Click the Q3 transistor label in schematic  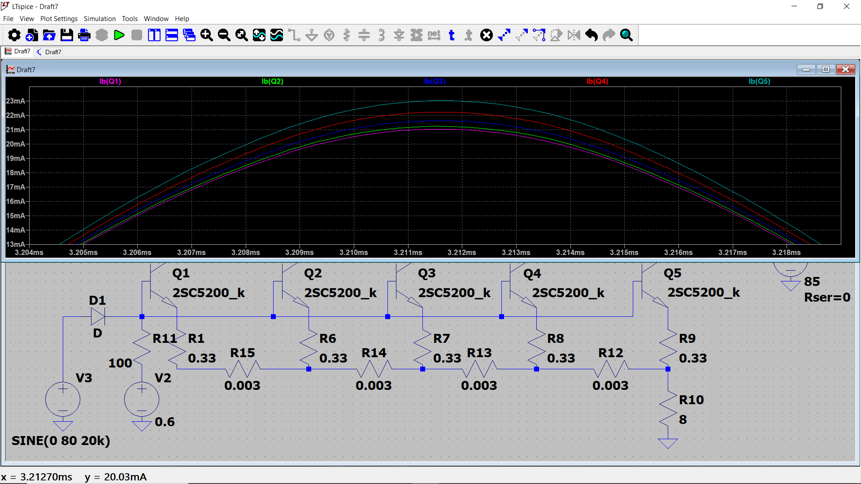(426, 273)
